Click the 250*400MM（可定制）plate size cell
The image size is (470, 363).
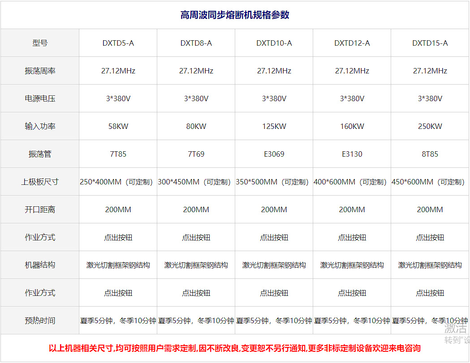point(117,182)
